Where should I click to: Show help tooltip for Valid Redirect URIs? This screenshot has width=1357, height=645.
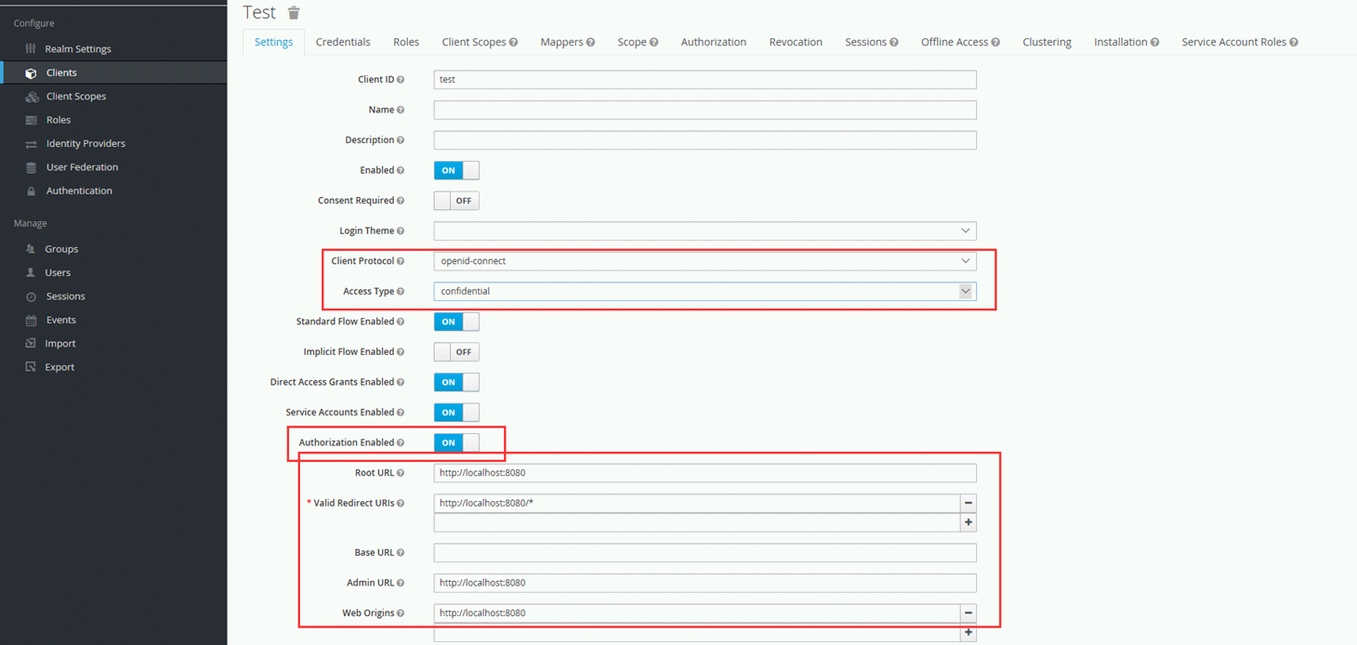[x=401, y=503]
